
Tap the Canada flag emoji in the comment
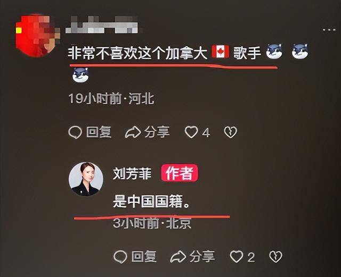[220, 52]
